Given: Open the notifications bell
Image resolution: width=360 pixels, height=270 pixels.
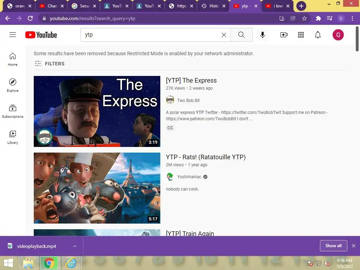Looking at the screenshot, I should pyautogui.click(x=318, y=35).
